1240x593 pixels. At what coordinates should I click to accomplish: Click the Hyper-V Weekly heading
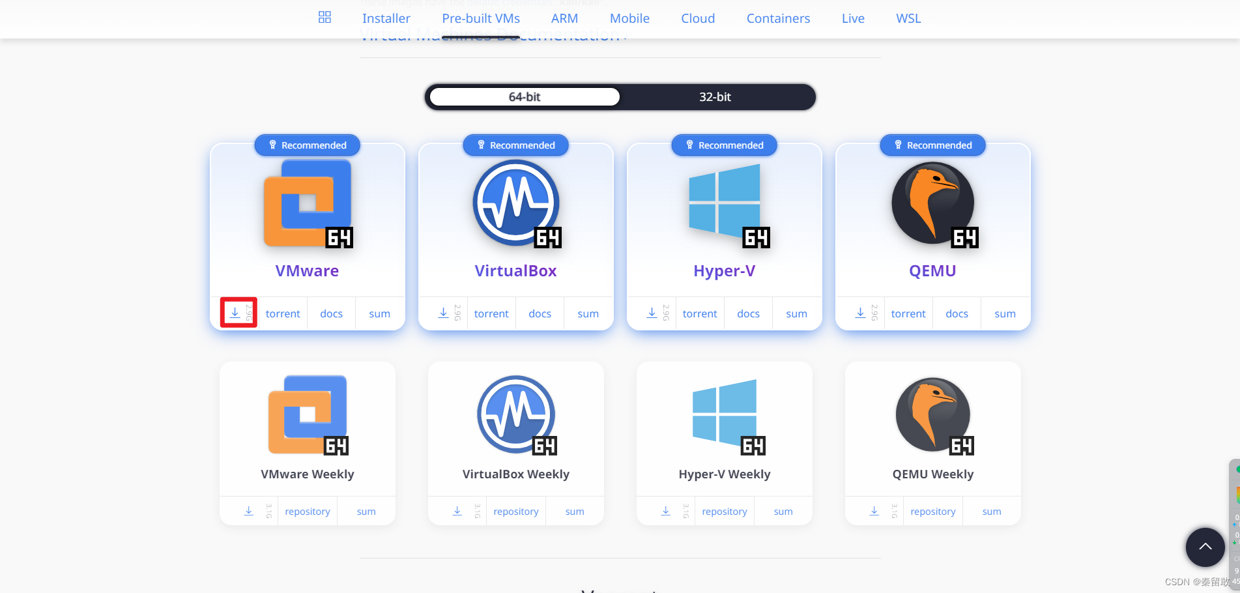pyautogui.click(x=725, y=474)
